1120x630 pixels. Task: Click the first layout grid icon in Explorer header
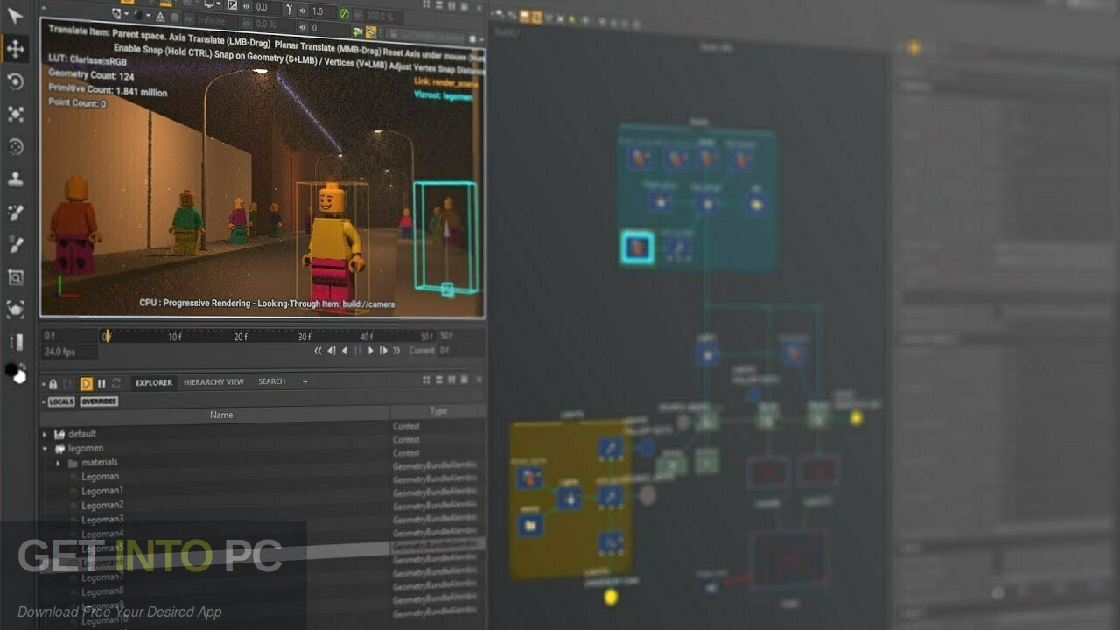(x=426, y=381)
